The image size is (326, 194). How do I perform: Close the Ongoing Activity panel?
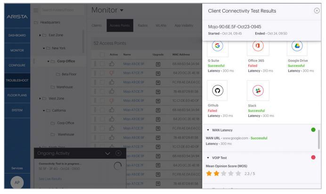118,153
